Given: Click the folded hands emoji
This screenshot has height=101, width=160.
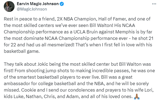Looking at the screenshot, I should pyautogui.click(x=137, y=96).
